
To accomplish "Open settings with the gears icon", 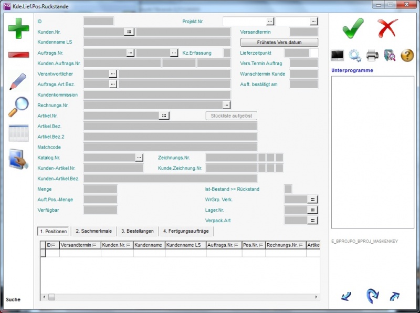I will pyautogui.click(x=354, y=55).
